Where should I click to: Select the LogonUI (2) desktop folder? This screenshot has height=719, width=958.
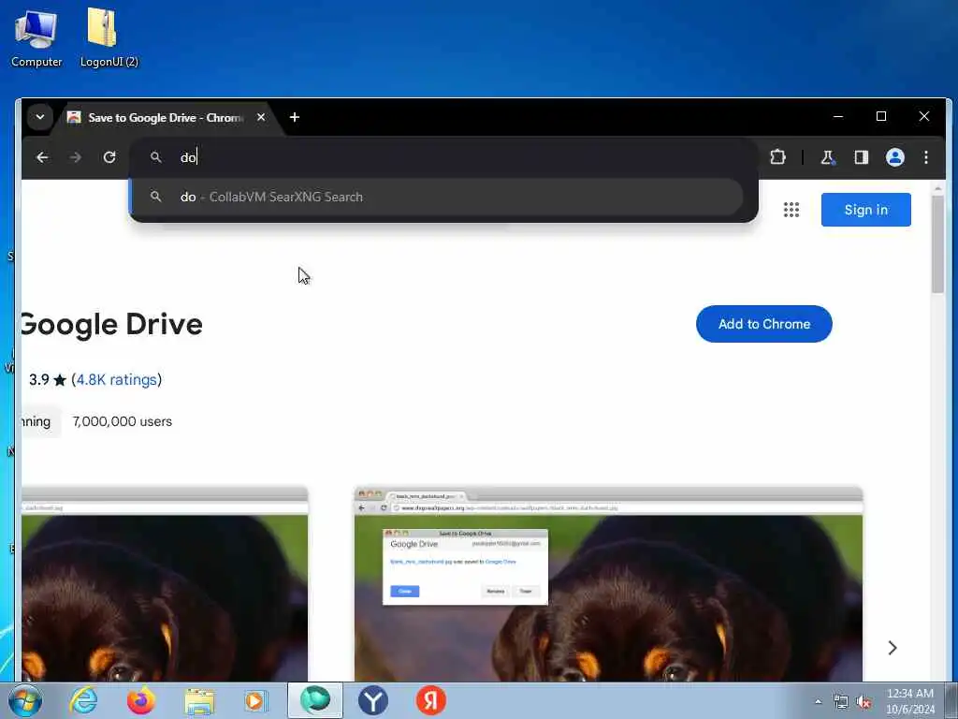109,37
